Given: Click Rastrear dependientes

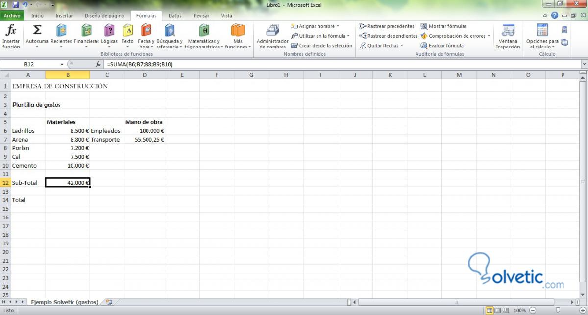Looking at the screenshot, I should [x=388, y=36].
